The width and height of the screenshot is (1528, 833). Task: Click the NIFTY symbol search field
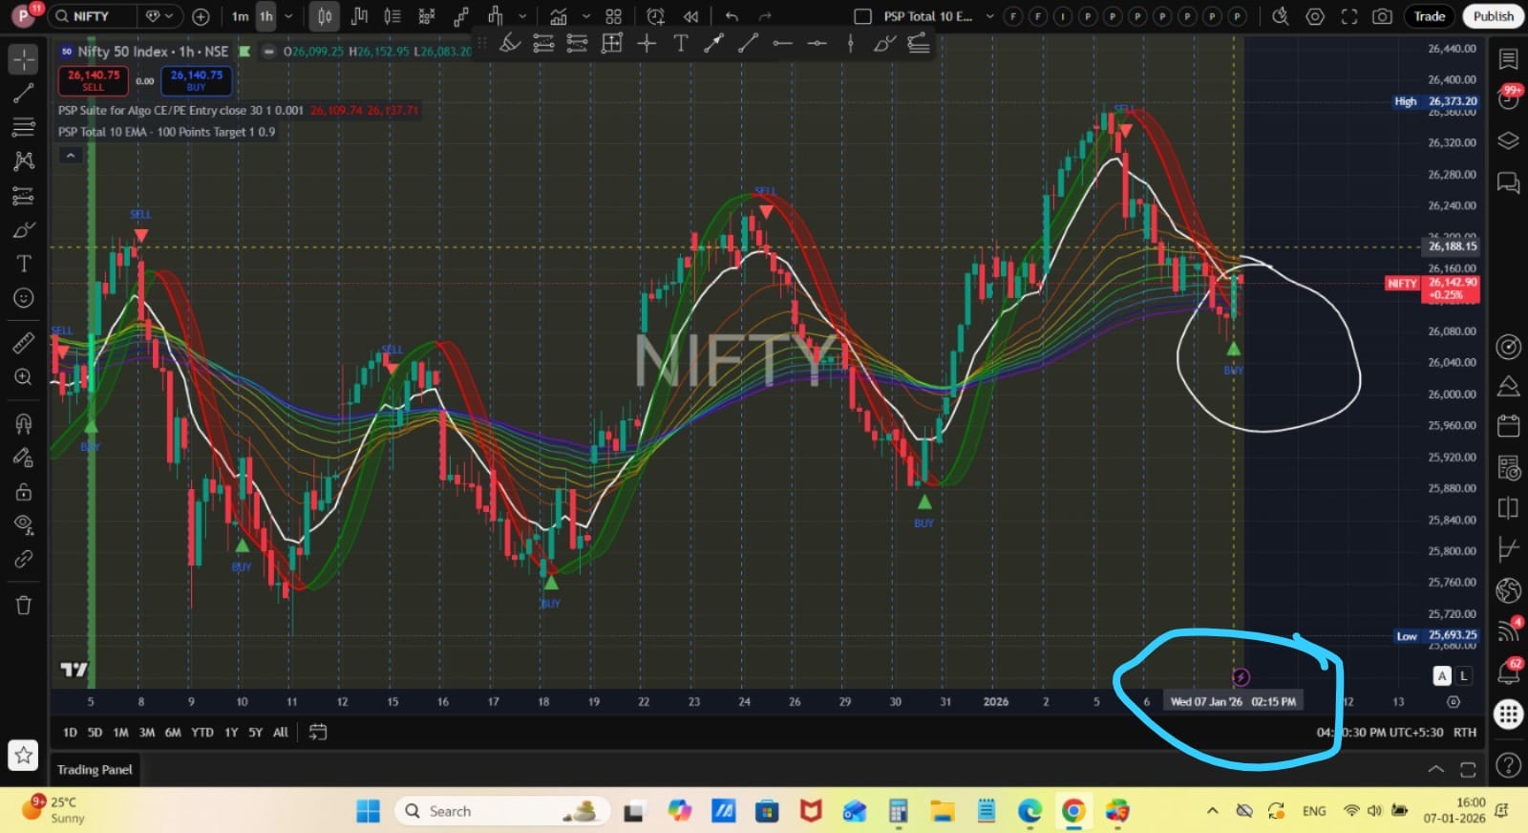[x=91, y=16]
